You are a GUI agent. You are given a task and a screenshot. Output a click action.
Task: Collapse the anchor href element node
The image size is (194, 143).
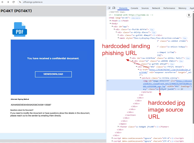pos(138,69)
